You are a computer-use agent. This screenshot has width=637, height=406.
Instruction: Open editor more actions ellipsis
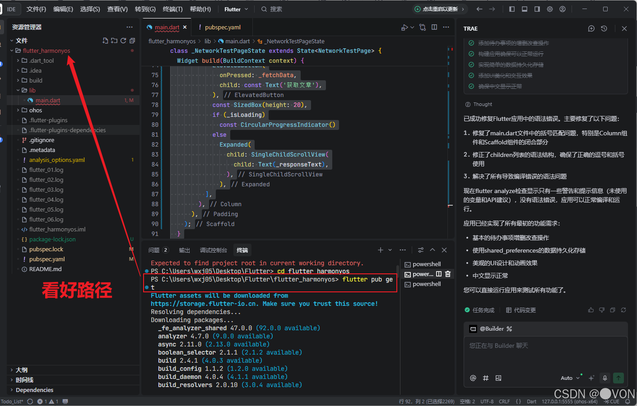point(446,27)
